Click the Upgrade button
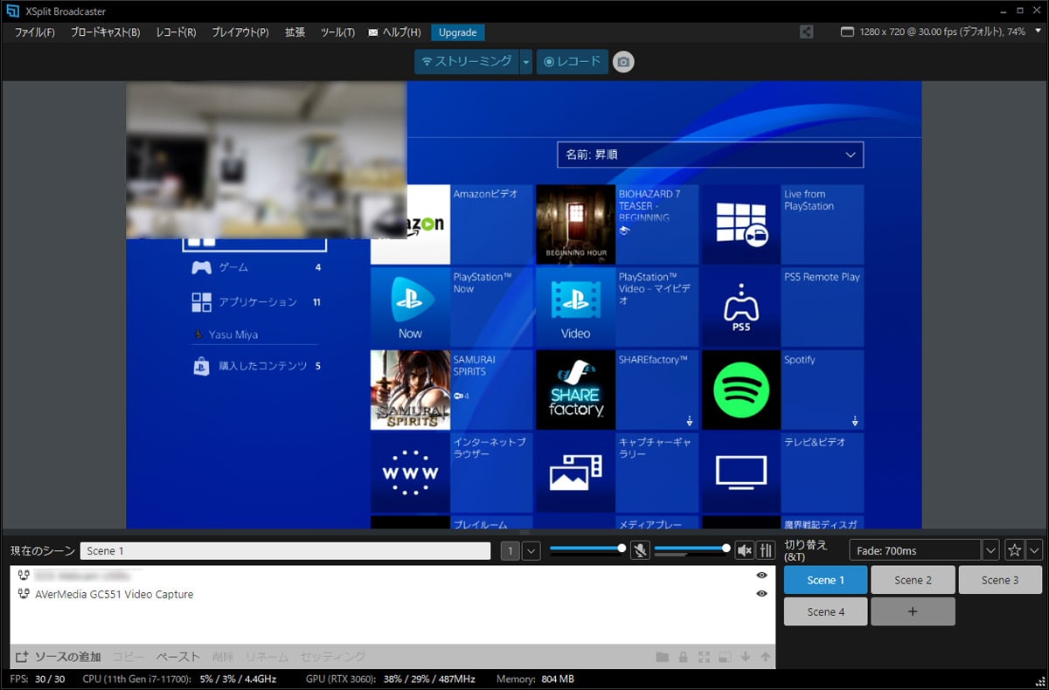The image size is (1049, 690). 458,32
